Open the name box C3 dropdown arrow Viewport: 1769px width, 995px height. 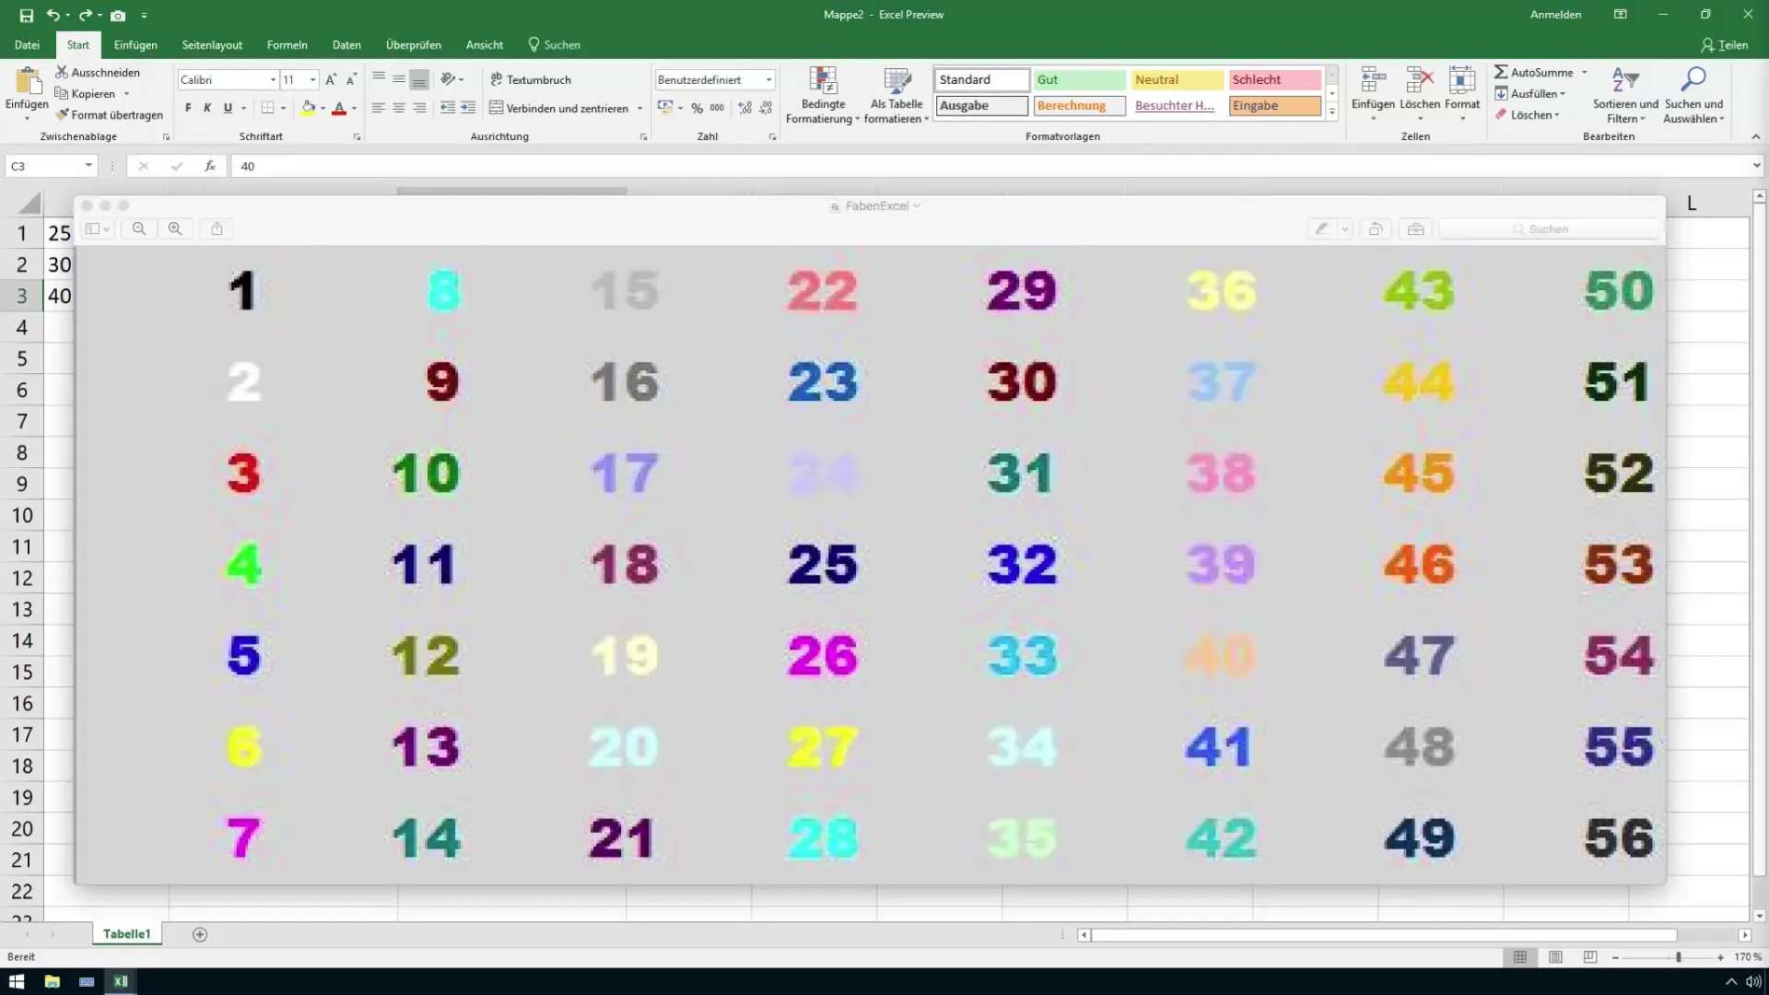88,166
